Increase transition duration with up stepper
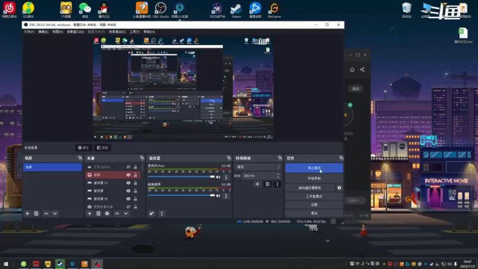478x269 pixels. (x=278, y=174)
